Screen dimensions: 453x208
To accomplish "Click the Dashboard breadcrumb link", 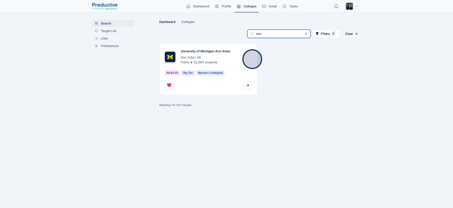I will tap(167, 22).
